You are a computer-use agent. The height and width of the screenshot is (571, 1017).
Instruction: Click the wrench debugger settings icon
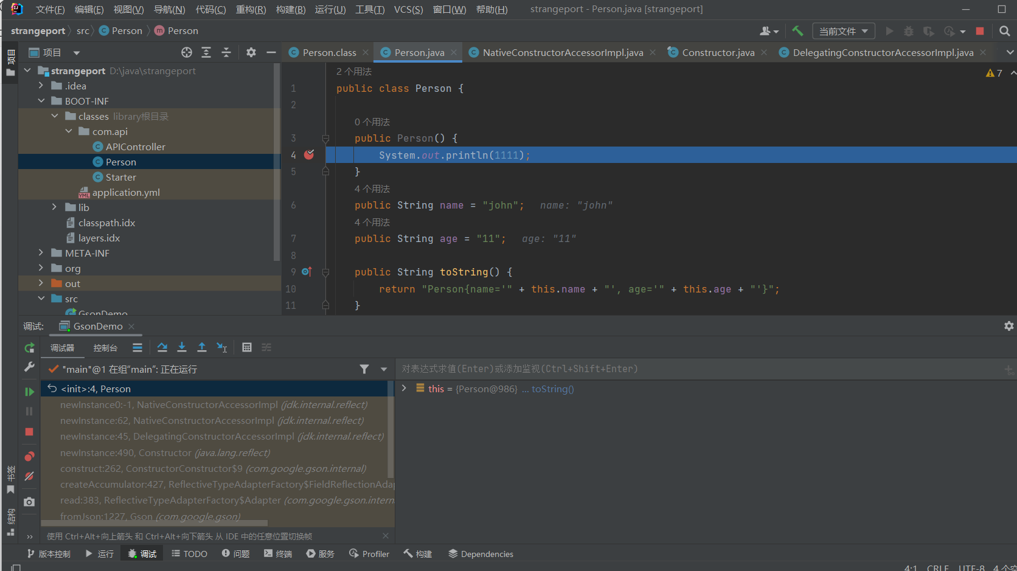[29, 367]
